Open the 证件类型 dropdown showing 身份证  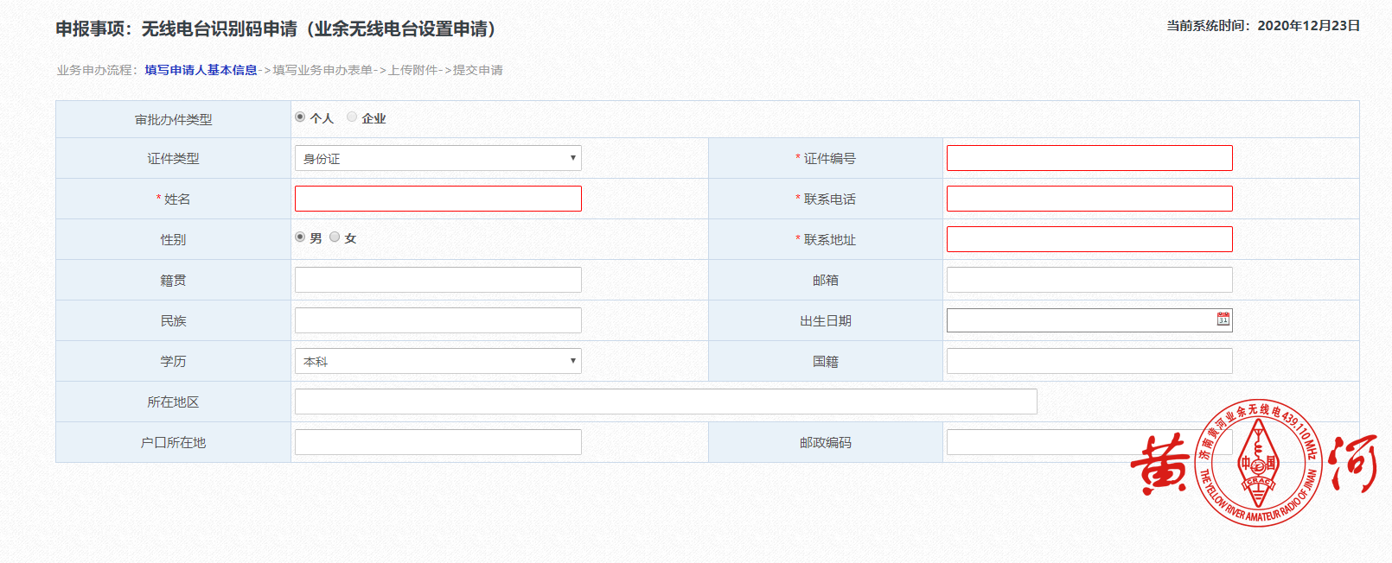click(437, 158)
